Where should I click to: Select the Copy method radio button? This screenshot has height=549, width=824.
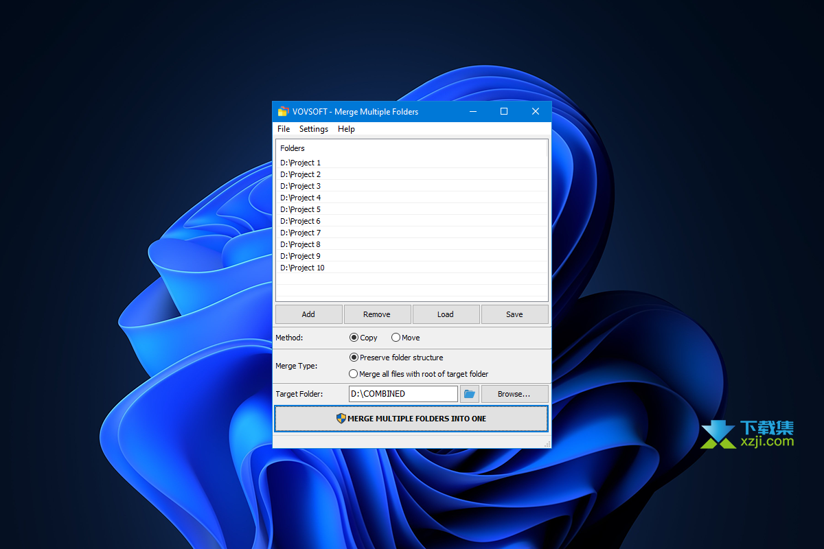(x=363, y=338)
